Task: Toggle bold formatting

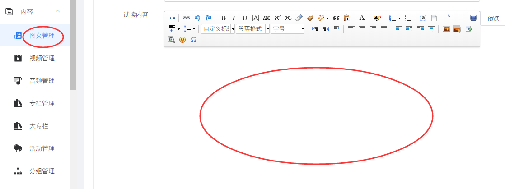Action: (x=223, y=18)
